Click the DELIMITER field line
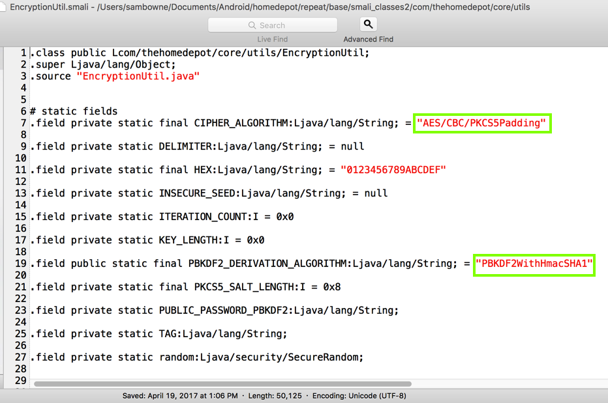 [x=198, y=146]
